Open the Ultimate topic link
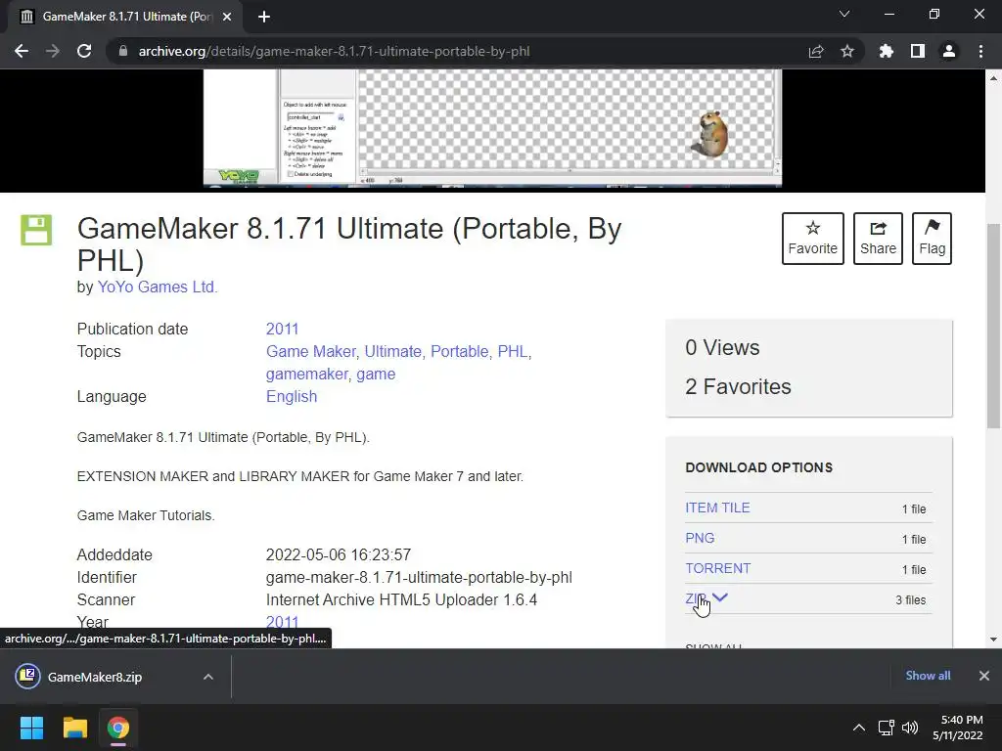Viewport: 1002px width, 751px height. (x=393, y=351)
